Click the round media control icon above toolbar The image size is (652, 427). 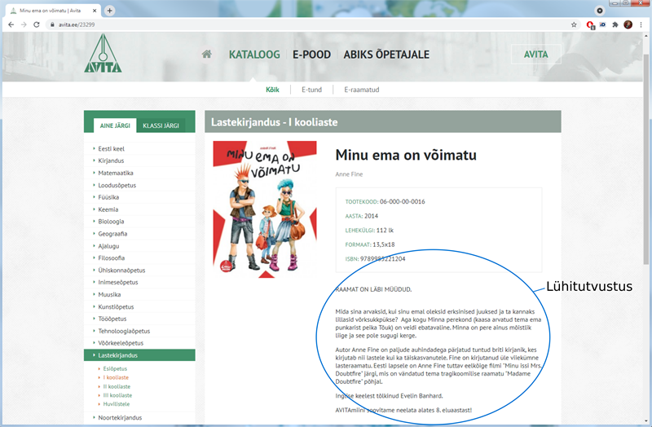[600, 11]
